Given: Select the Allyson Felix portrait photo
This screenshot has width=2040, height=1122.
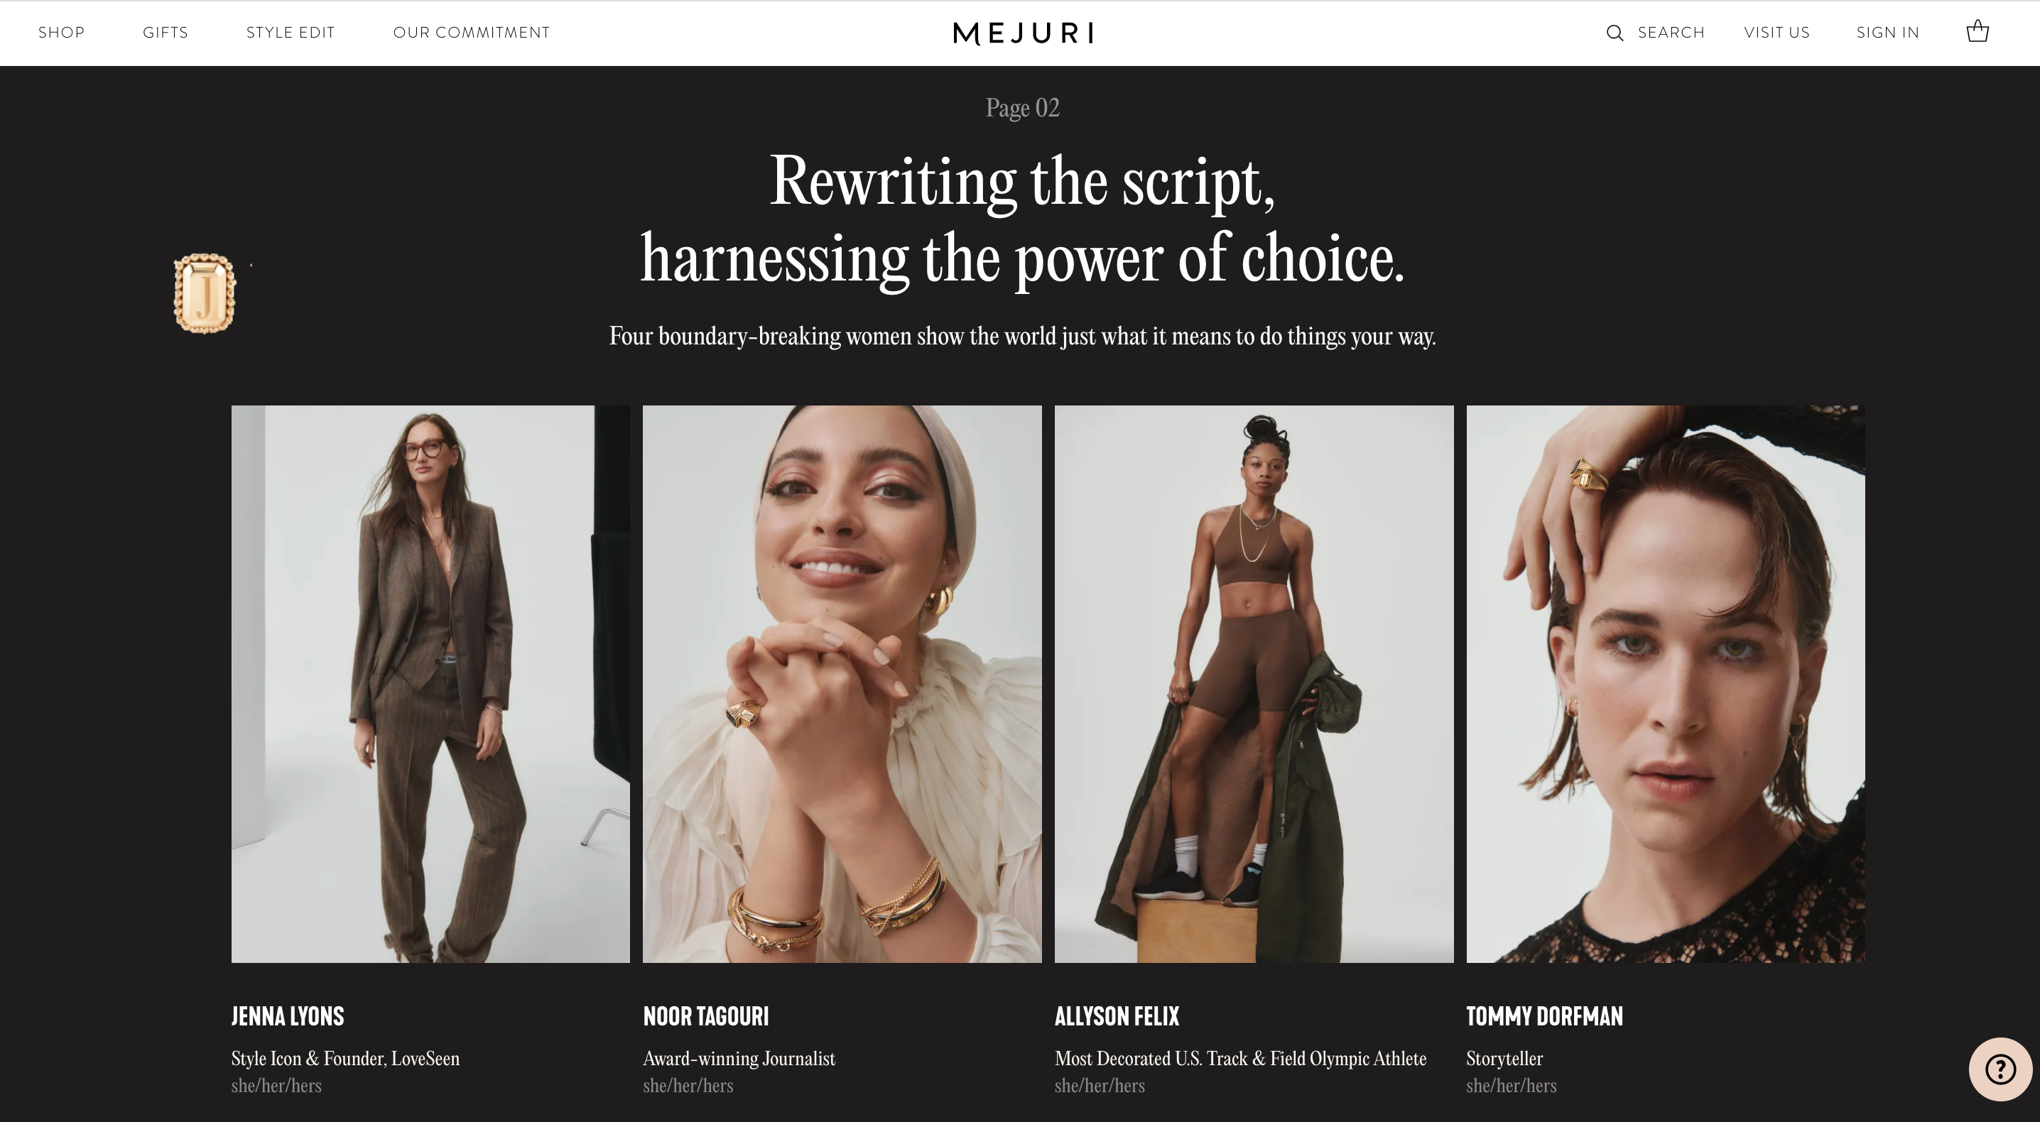Looking at the screenshot, I should tap(1254, 684).
